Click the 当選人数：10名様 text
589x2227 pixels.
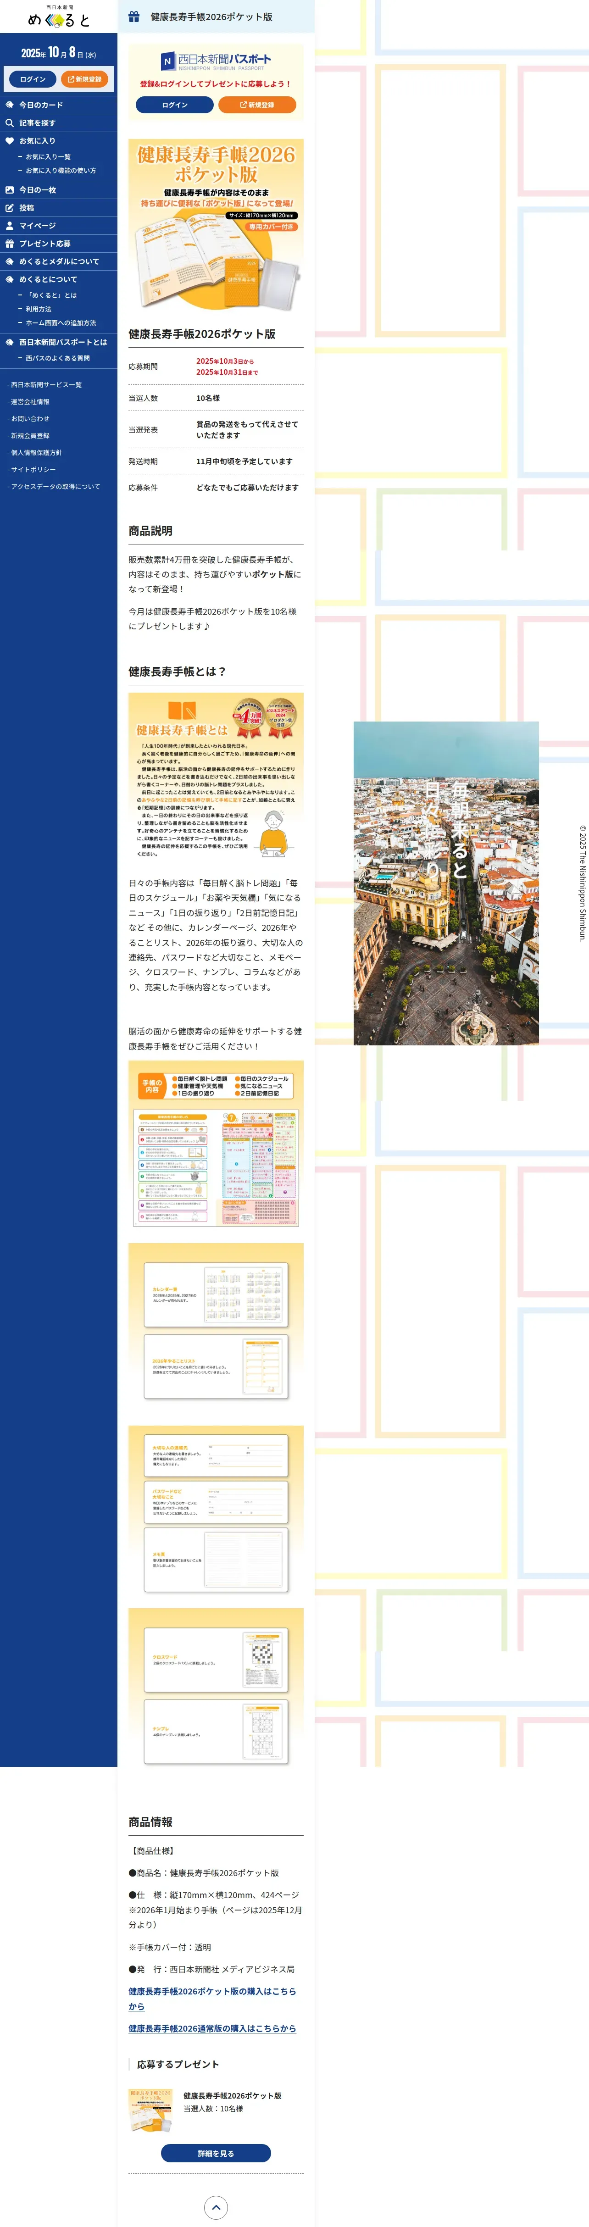point(214,2109)
